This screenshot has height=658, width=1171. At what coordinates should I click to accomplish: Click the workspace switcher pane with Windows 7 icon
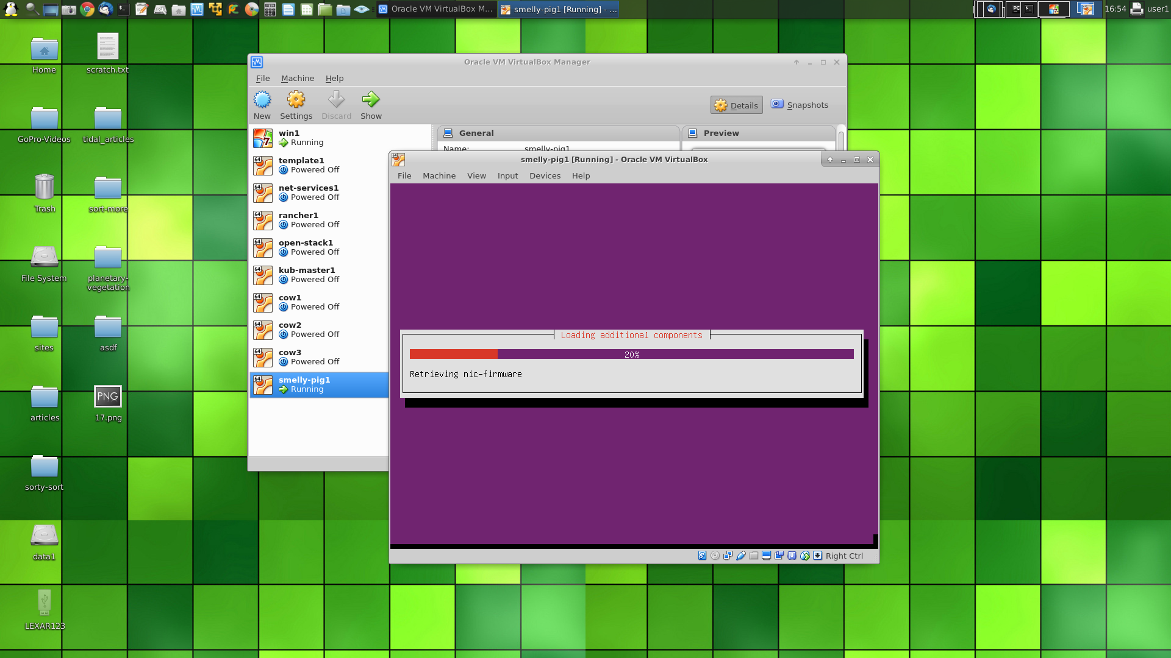1054,9
